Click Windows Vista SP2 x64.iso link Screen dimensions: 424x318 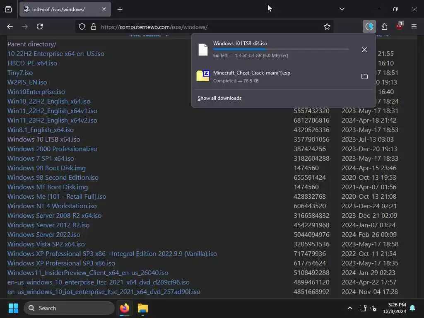point(46,244)
